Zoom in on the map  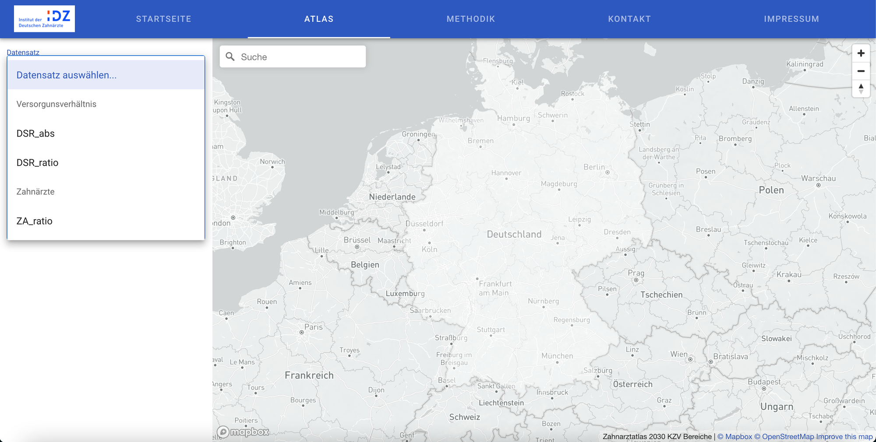click(x=861, y=53)
